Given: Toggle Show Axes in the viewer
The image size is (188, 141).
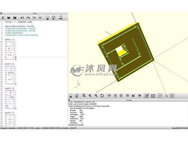Looking at the screenshot, I should coord(160,96).
